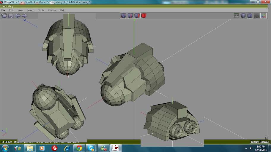Click the resize grip in viewport corner

click(x=267, y=138)
